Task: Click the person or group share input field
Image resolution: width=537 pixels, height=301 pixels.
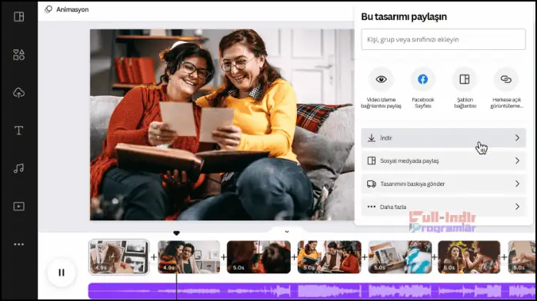Action: pos(443,39)
